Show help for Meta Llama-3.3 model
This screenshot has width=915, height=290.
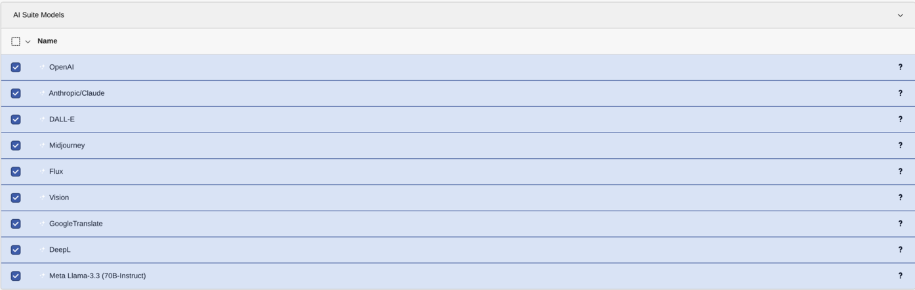click(900, 276)
